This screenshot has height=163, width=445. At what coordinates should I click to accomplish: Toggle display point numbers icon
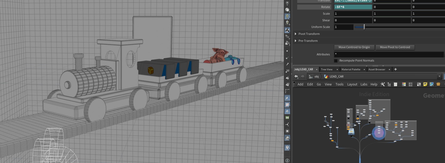tap(287, 71)
